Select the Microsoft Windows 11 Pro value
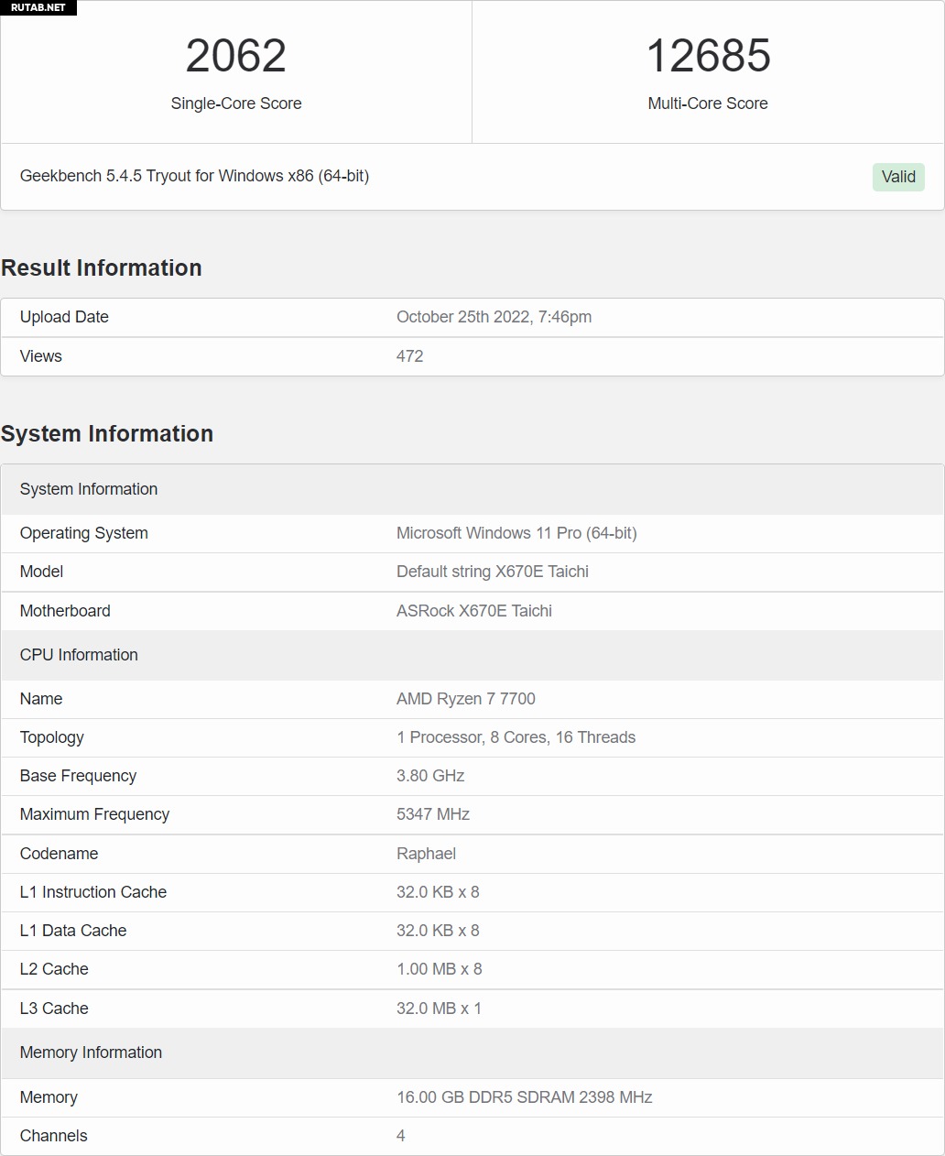The height and width of the screenshot is (1156, 945). point(516,533)
